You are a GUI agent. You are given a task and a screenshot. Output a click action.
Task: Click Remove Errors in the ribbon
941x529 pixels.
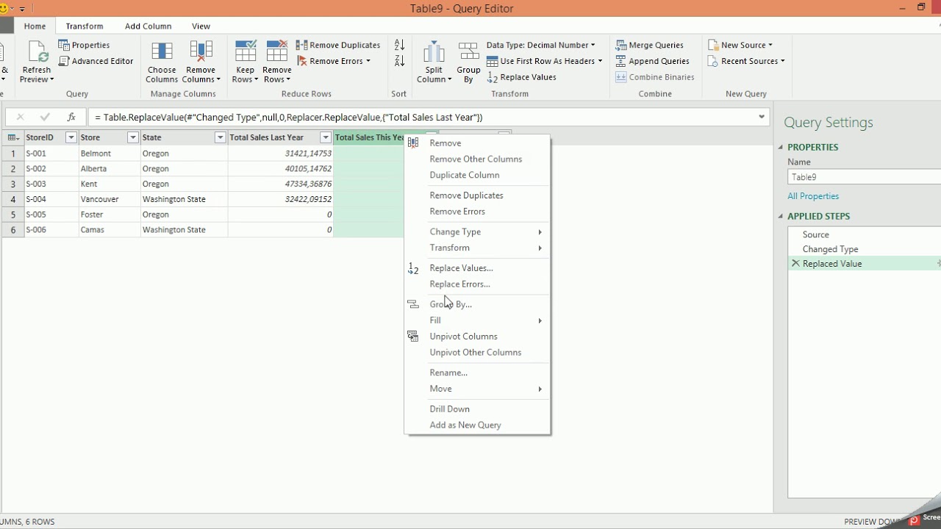tap(334, 62)
